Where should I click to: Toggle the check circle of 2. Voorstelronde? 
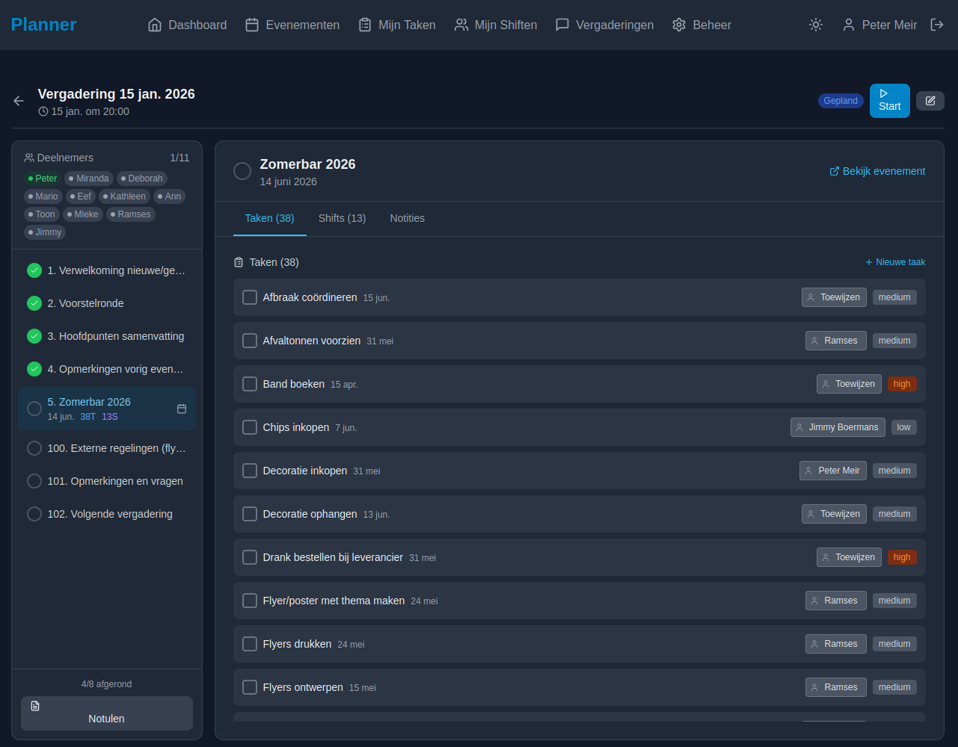[x=34, y=303]
